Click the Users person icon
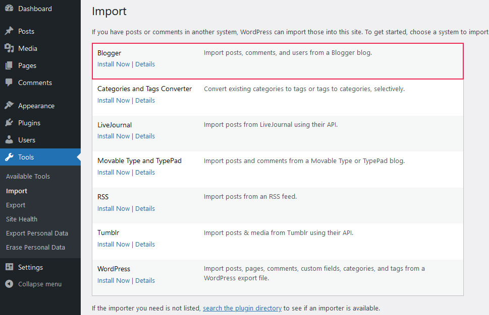The height and width of the screenshot is (315, 489). click(x=9, y=139)
